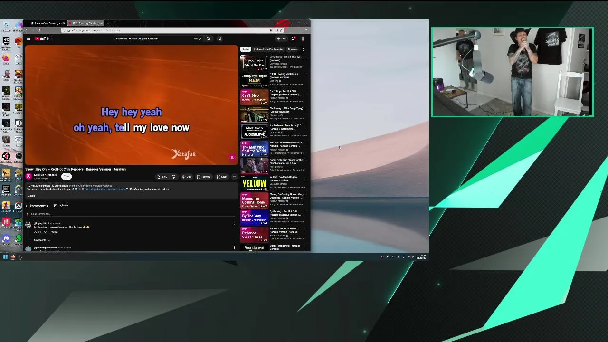Open the Recycle Bin desktop icon

[x=6, y=26]
